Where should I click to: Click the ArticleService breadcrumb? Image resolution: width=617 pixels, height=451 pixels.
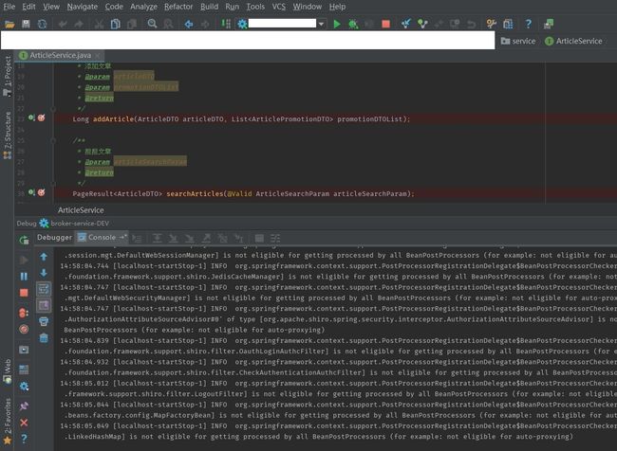[x=573, y=41]
